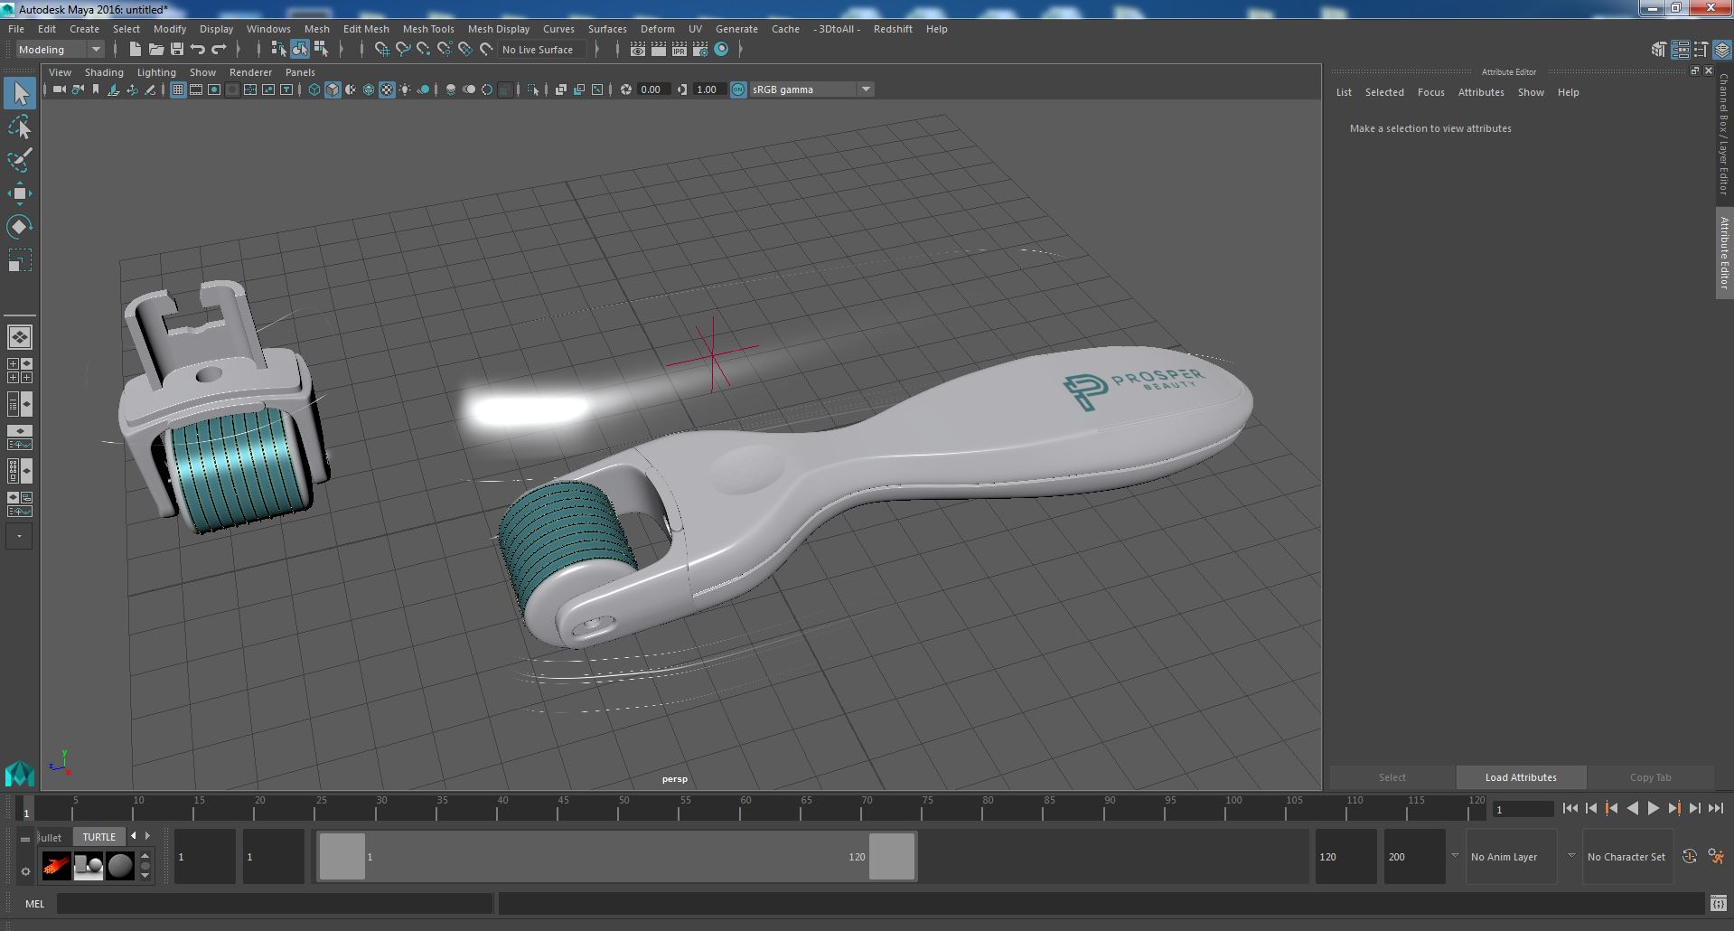The height and width of the screenshot is (931, 1734).
Task: Open the Mesh Tools menu
Action: [428, 29]
